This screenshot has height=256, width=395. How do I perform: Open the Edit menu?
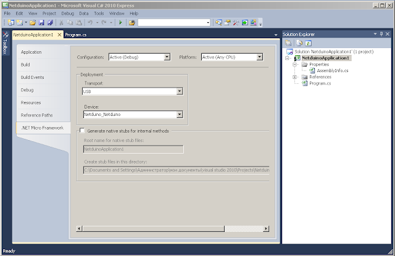[x=19, y=14]
